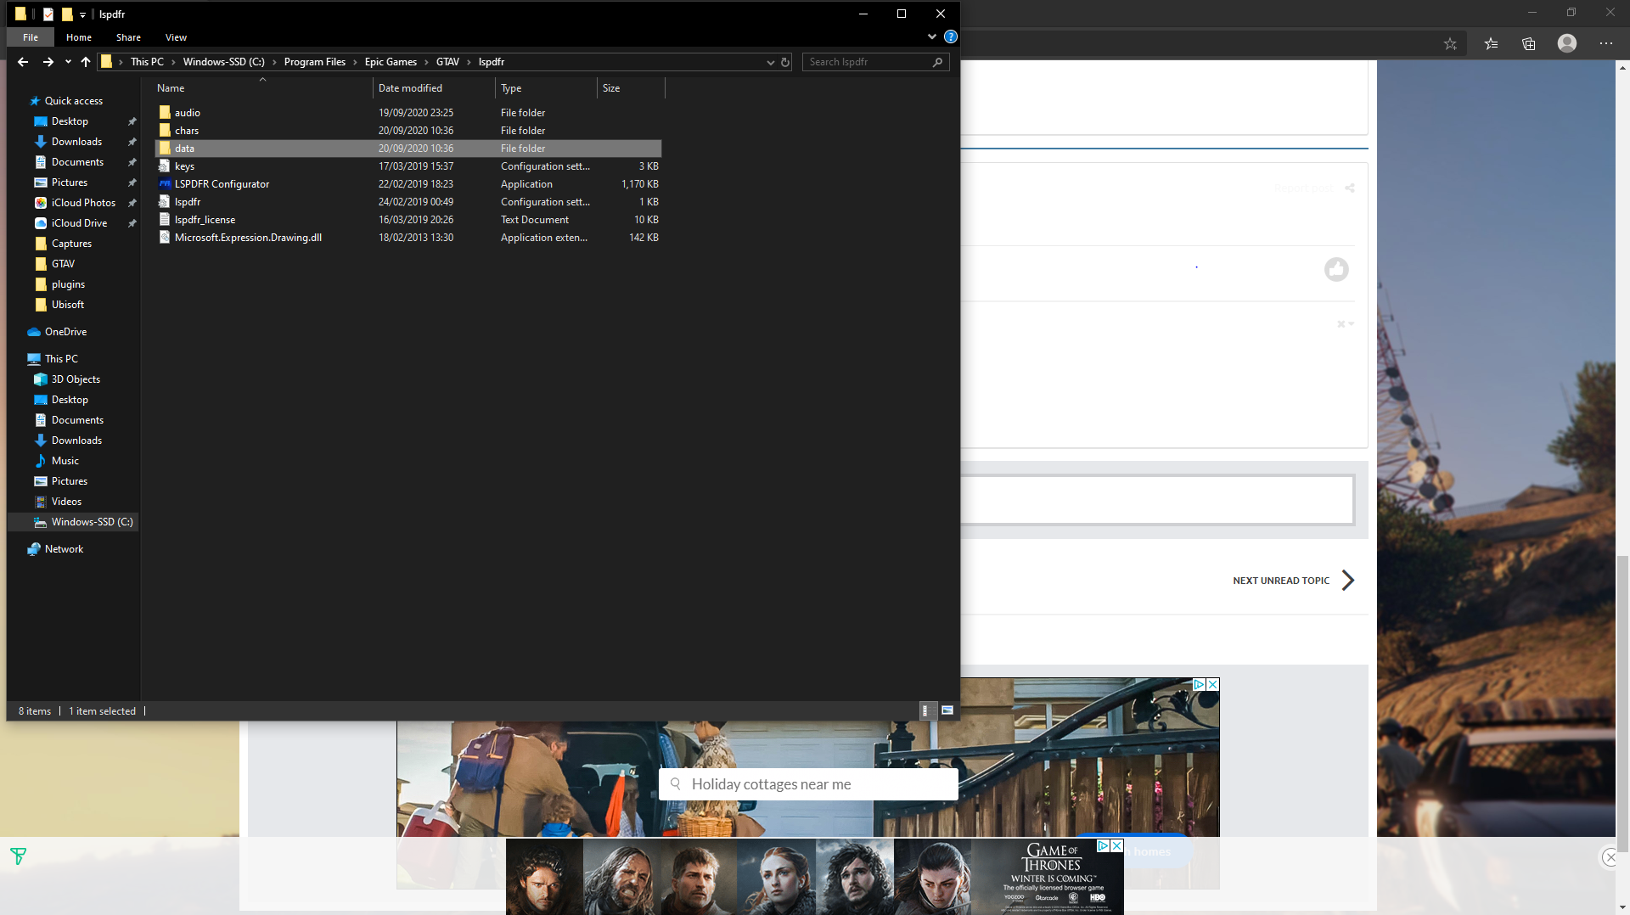This screenshot has width=1630, height=915.
Task: Open Ubisoft folder in navigation pane
Action: 68,305
